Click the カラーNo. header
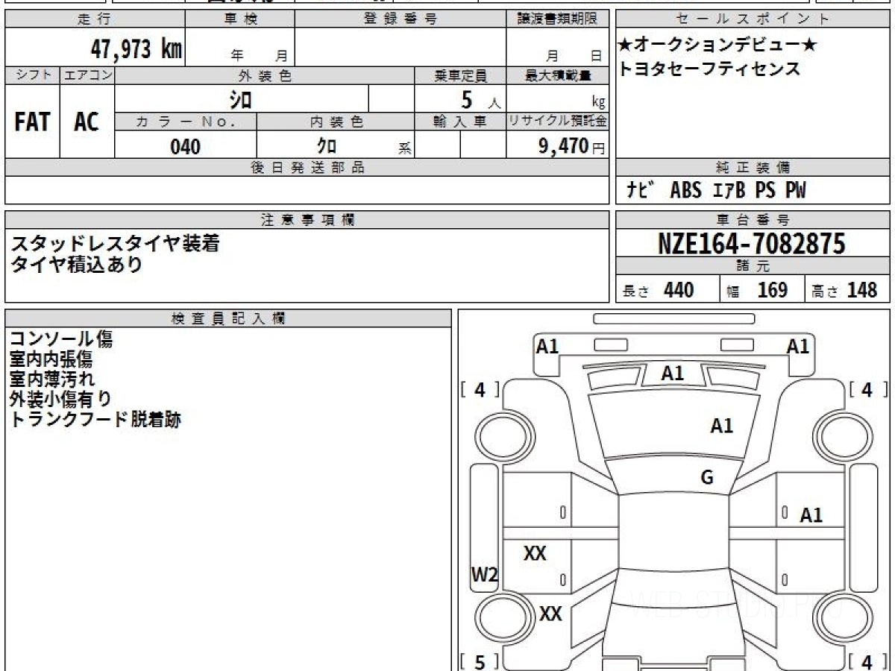Viewport: 895px width, 671px height. click(x=186, y=122)
